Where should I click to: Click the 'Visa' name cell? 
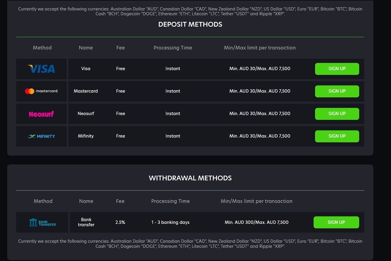(86, 69)
